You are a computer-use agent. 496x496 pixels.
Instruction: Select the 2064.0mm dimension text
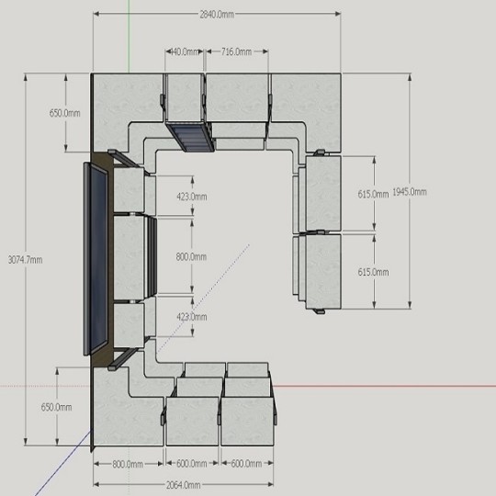click(x=183, y=485)
